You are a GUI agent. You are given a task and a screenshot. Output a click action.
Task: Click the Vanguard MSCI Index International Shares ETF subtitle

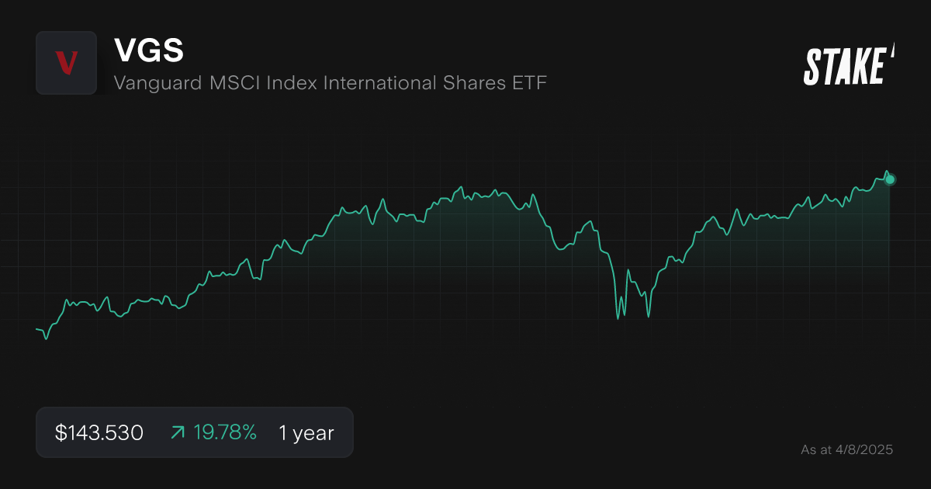pos(331,83)
